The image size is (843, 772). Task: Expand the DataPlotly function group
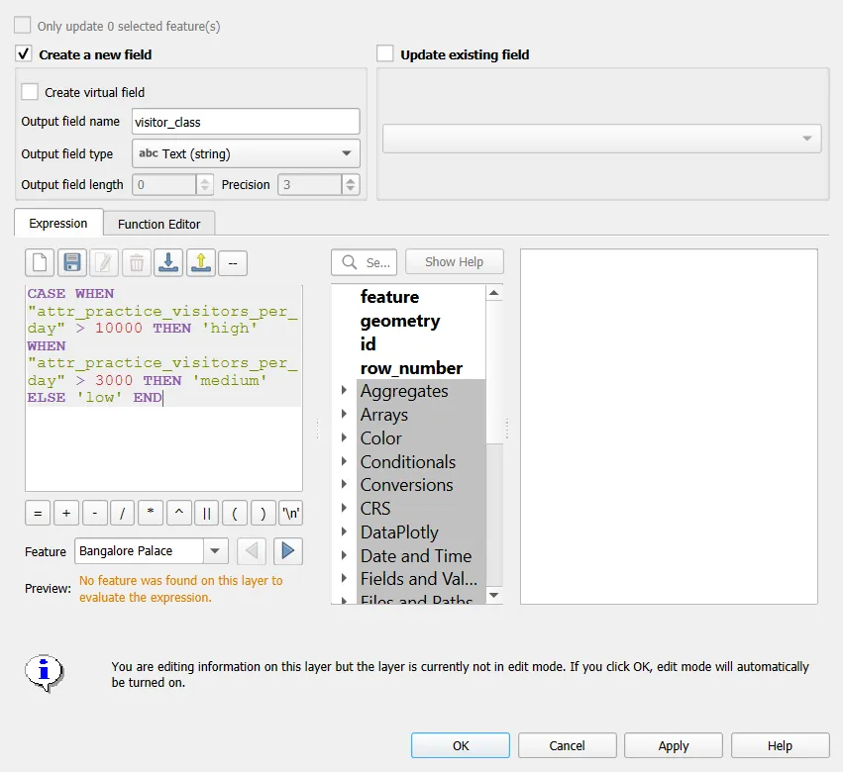(x=344, y=531)
